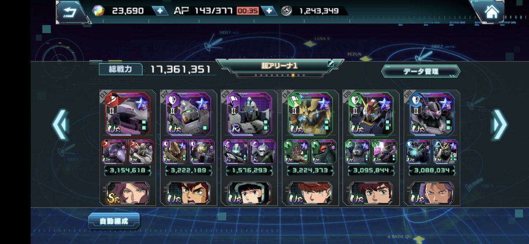The width and height of the screenshot is (529, 244).
Task: Select slot 03 unit with 1,576,293 power
Action: click(250, 114)
